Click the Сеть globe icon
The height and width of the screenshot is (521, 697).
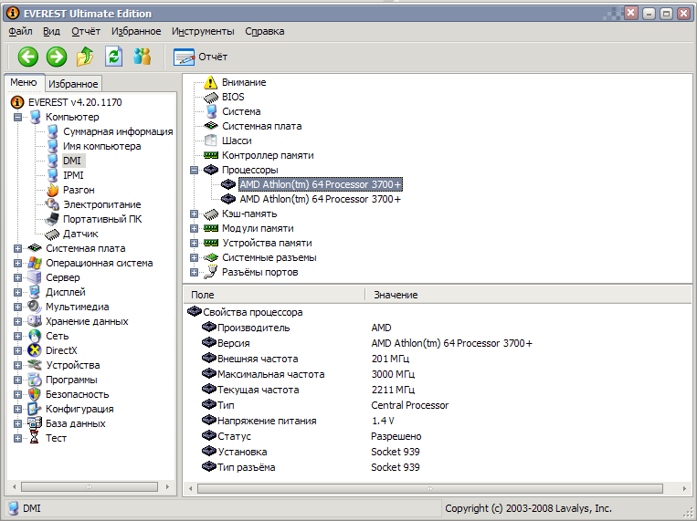pyautogui.click(x=35, y=336)
